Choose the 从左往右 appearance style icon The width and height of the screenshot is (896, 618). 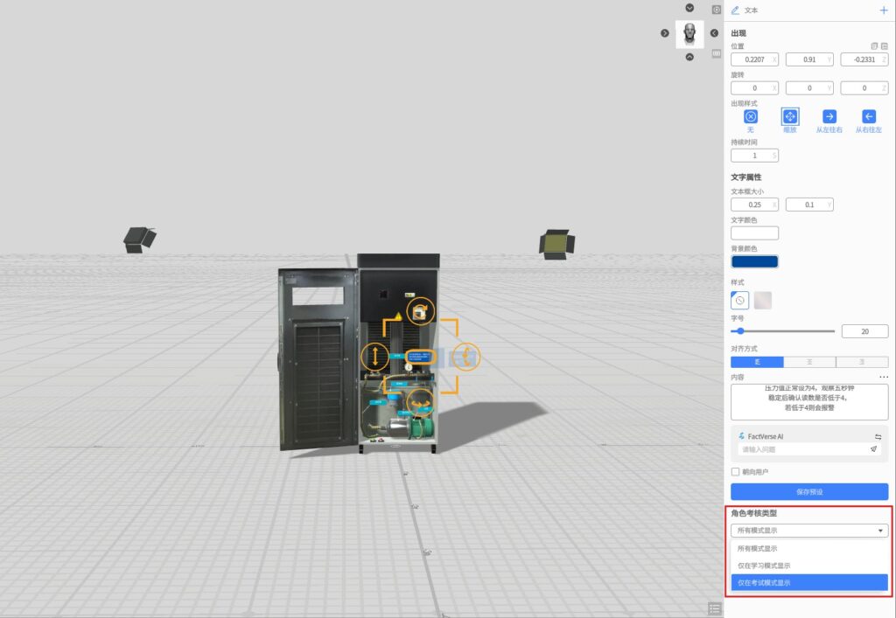coord(829,117)
